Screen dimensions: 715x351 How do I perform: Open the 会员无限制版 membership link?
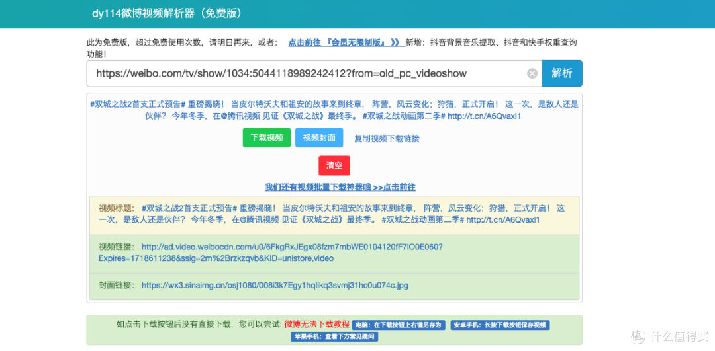click(x=346, y=42)
